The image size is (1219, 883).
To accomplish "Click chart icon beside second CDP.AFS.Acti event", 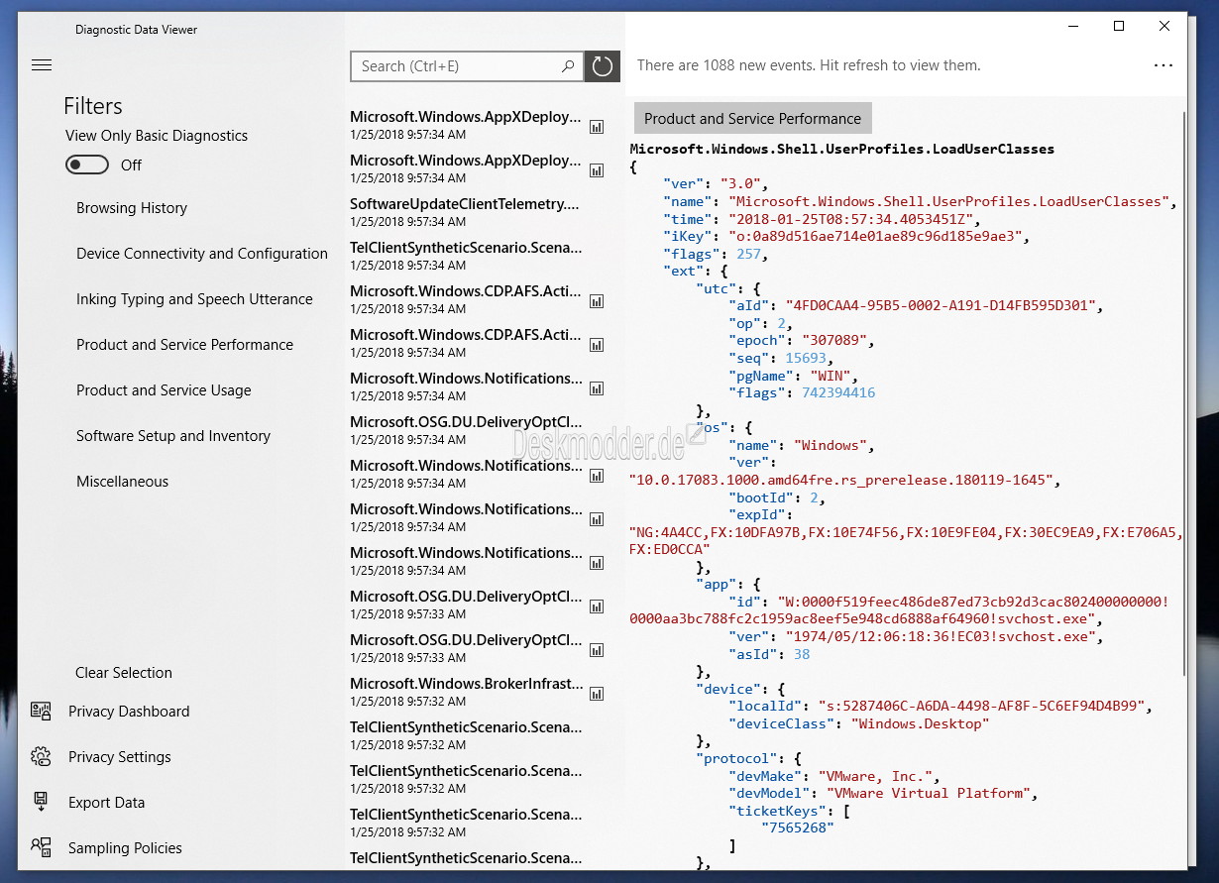I will coord(597,345).
